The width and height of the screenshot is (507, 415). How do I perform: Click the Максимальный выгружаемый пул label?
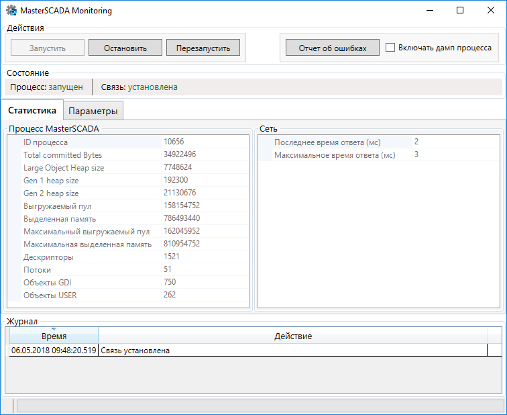tap(87, 232)
